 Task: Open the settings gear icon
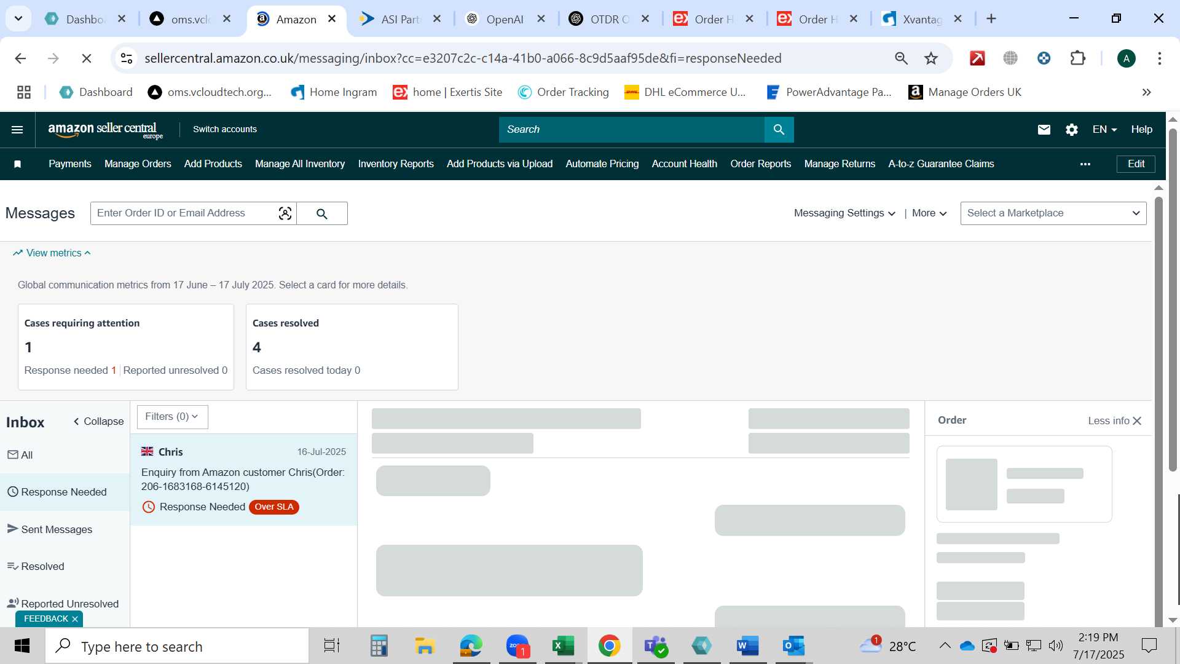pos(1072,130)
